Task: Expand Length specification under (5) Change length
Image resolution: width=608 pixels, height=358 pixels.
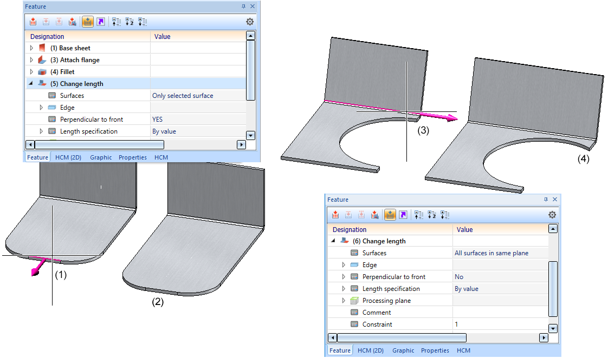Action: pos(41,131)
